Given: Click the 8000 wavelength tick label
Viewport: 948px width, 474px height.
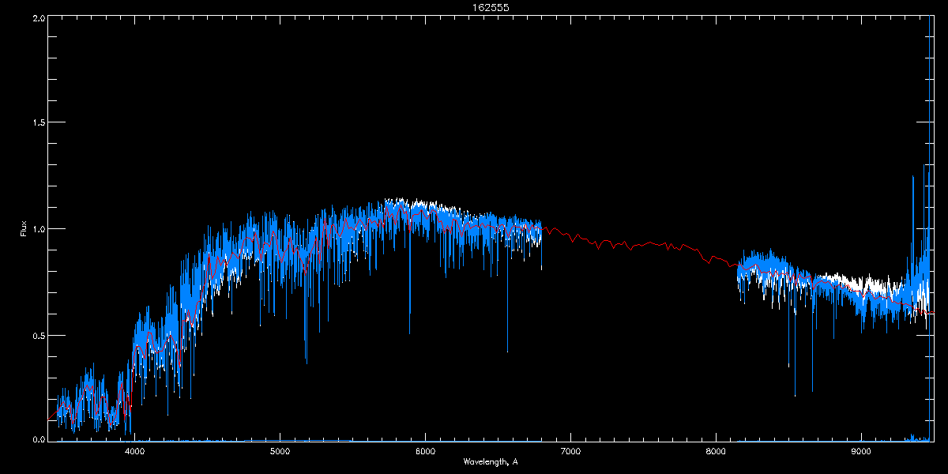Looking at the screenshot, I should pos(716,452).
